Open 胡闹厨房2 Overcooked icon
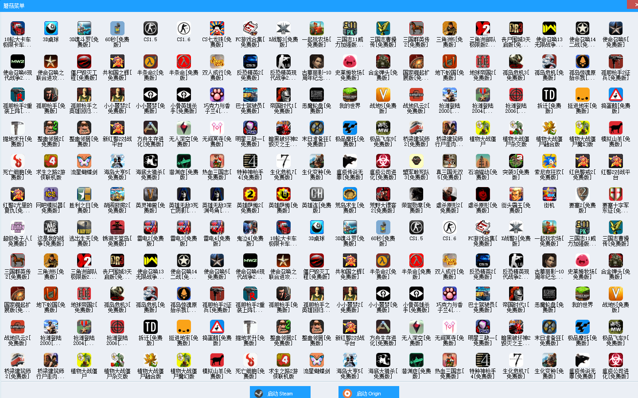The image size is (638, 398). point(117,195)
